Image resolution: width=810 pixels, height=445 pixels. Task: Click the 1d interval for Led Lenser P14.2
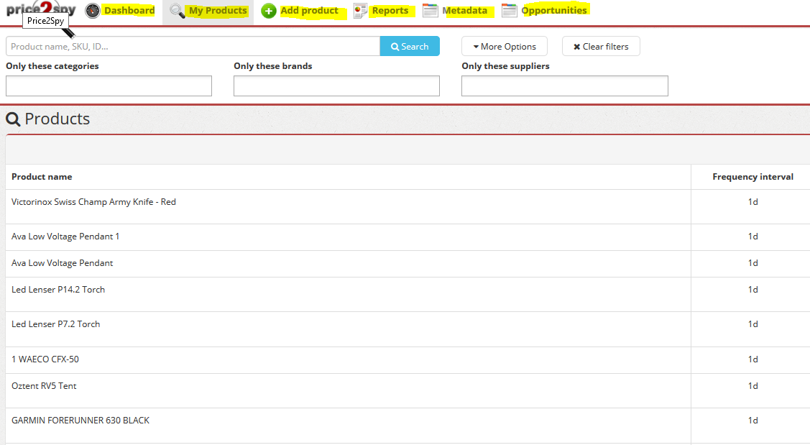(x=753, y=290)
